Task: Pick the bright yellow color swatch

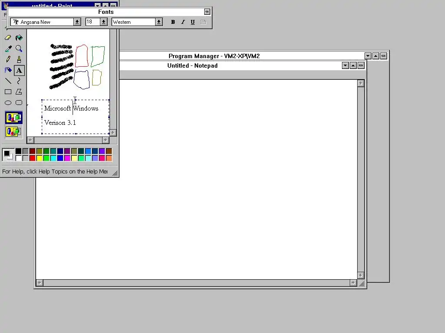Action: point(40,158)
